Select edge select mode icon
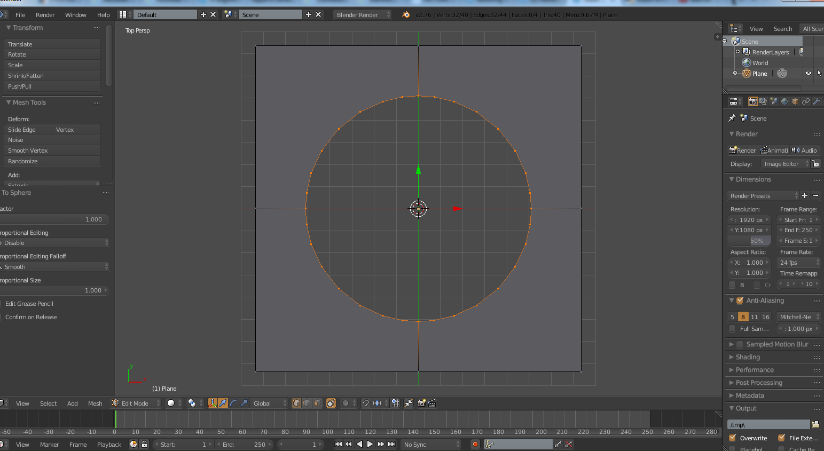 307,403
